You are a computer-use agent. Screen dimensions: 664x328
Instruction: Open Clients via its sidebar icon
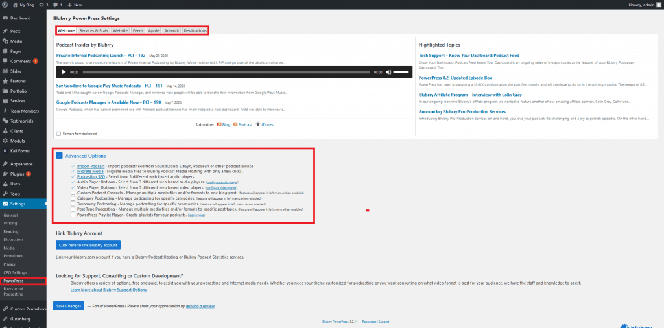click(5, 131)
